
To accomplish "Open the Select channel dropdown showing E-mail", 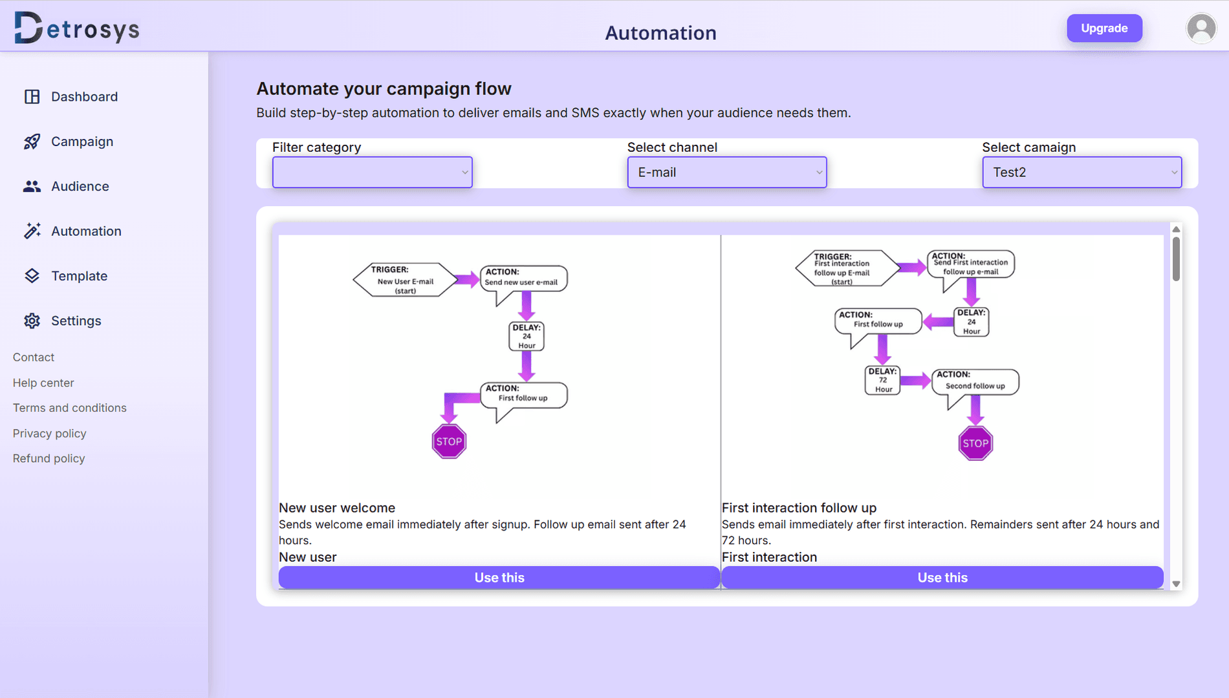I will click(727, 172).
